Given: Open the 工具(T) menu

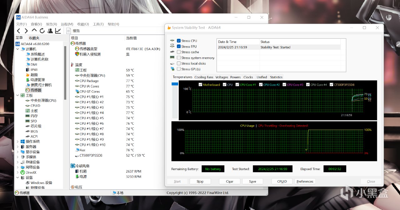Looking at the screenshot, I should [98, 24].
